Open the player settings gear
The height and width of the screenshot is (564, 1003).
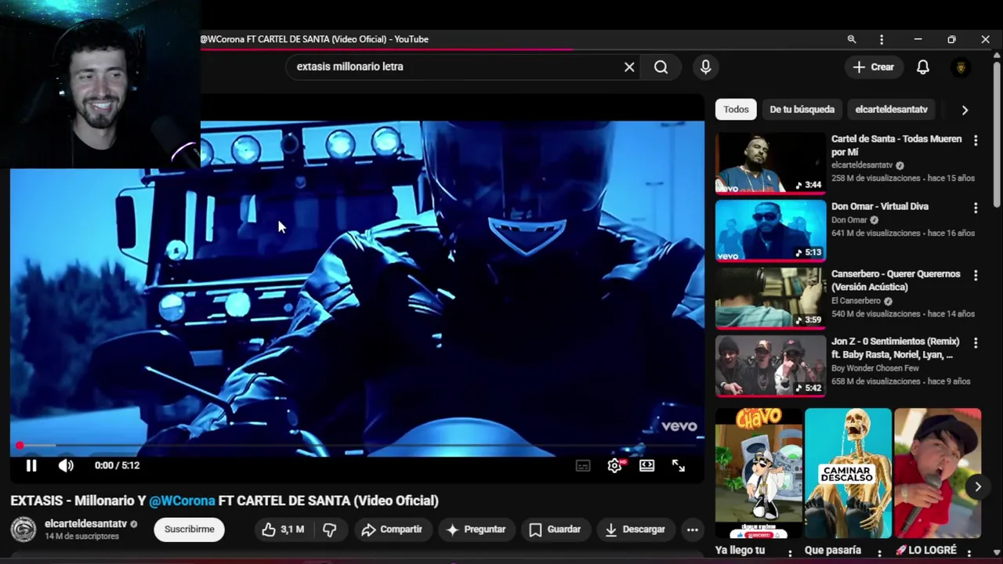click(x=615, y=465)
